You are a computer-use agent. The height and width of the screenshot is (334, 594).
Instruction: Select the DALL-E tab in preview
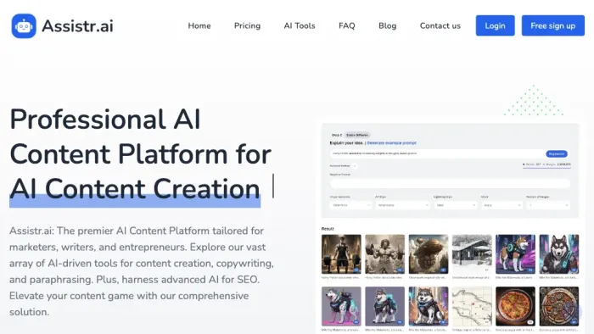click(336, 135)
